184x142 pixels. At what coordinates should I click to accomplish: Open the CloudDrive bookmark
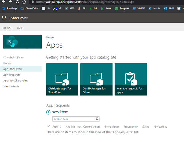pyautogui.click(x=29, y=9)
